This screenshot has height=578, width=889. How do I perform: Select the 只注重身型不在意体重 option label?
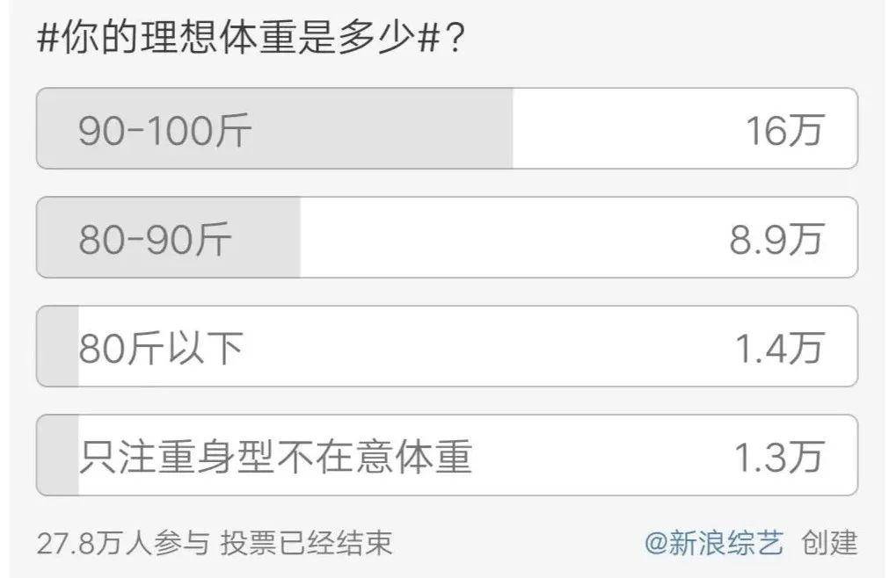click(275, 457)
